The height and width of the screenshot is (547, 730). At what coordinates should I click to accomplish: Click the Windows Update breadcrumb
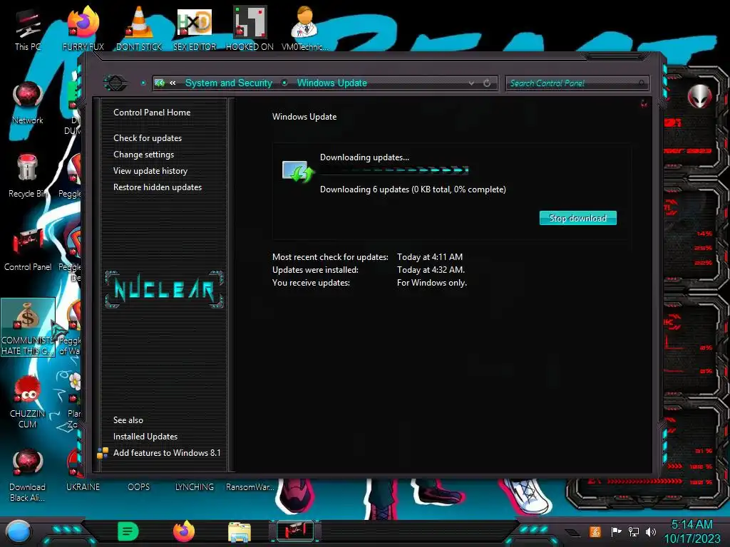pyautogui.click(x=332, y=83)
